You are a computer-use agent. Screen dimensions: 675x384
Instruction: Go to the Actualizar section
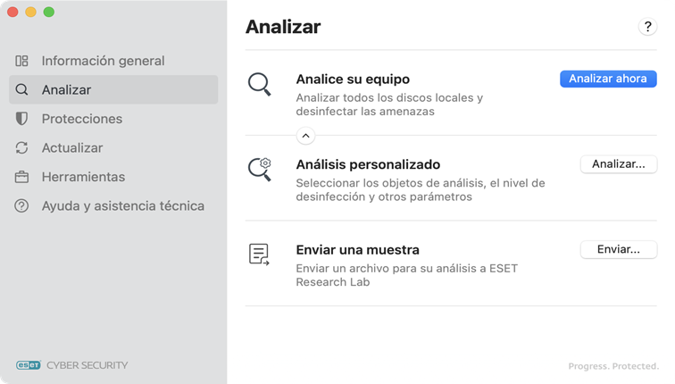coord(72,148)
